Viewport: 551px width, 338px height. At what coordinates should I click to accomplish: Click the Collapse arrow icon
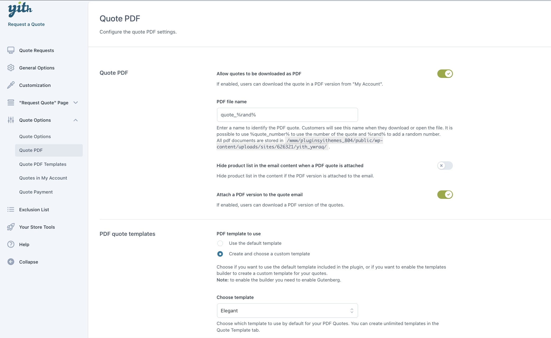point(11,262)
